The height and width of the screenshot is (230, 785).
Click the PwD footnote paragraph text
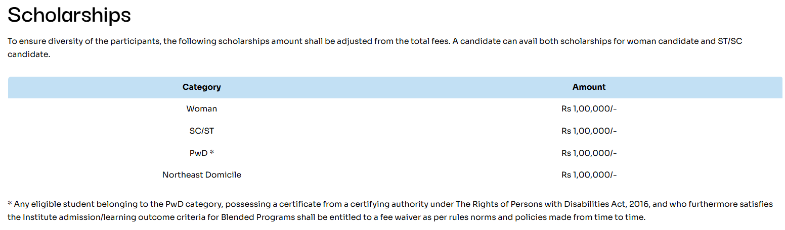pyautogui.click(x=390, y=211)
